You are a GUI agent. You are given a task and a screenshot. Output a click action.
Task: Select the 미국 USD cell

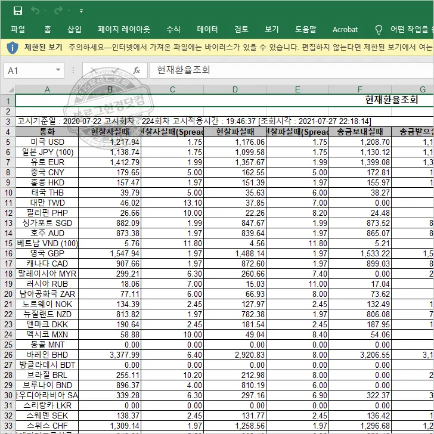47,142
